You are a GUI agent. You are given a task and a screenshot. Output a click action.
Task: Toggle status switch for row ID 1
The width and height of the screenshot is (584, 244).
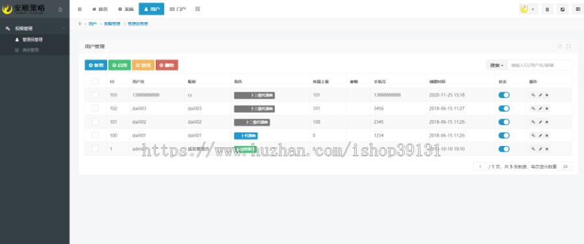pos(504,149)
